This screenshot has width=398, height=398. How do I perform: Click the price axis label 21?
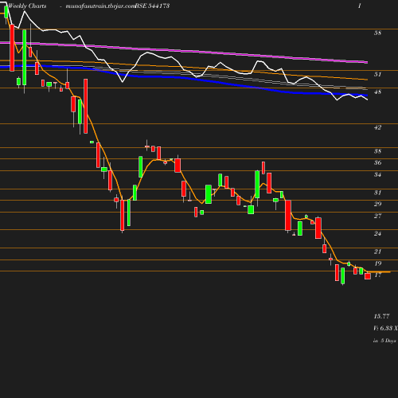(377, 252)
